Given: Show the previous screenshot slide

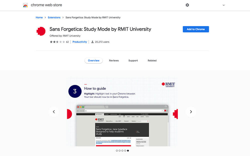Looking at the screenshot, I should pos(54,112).
